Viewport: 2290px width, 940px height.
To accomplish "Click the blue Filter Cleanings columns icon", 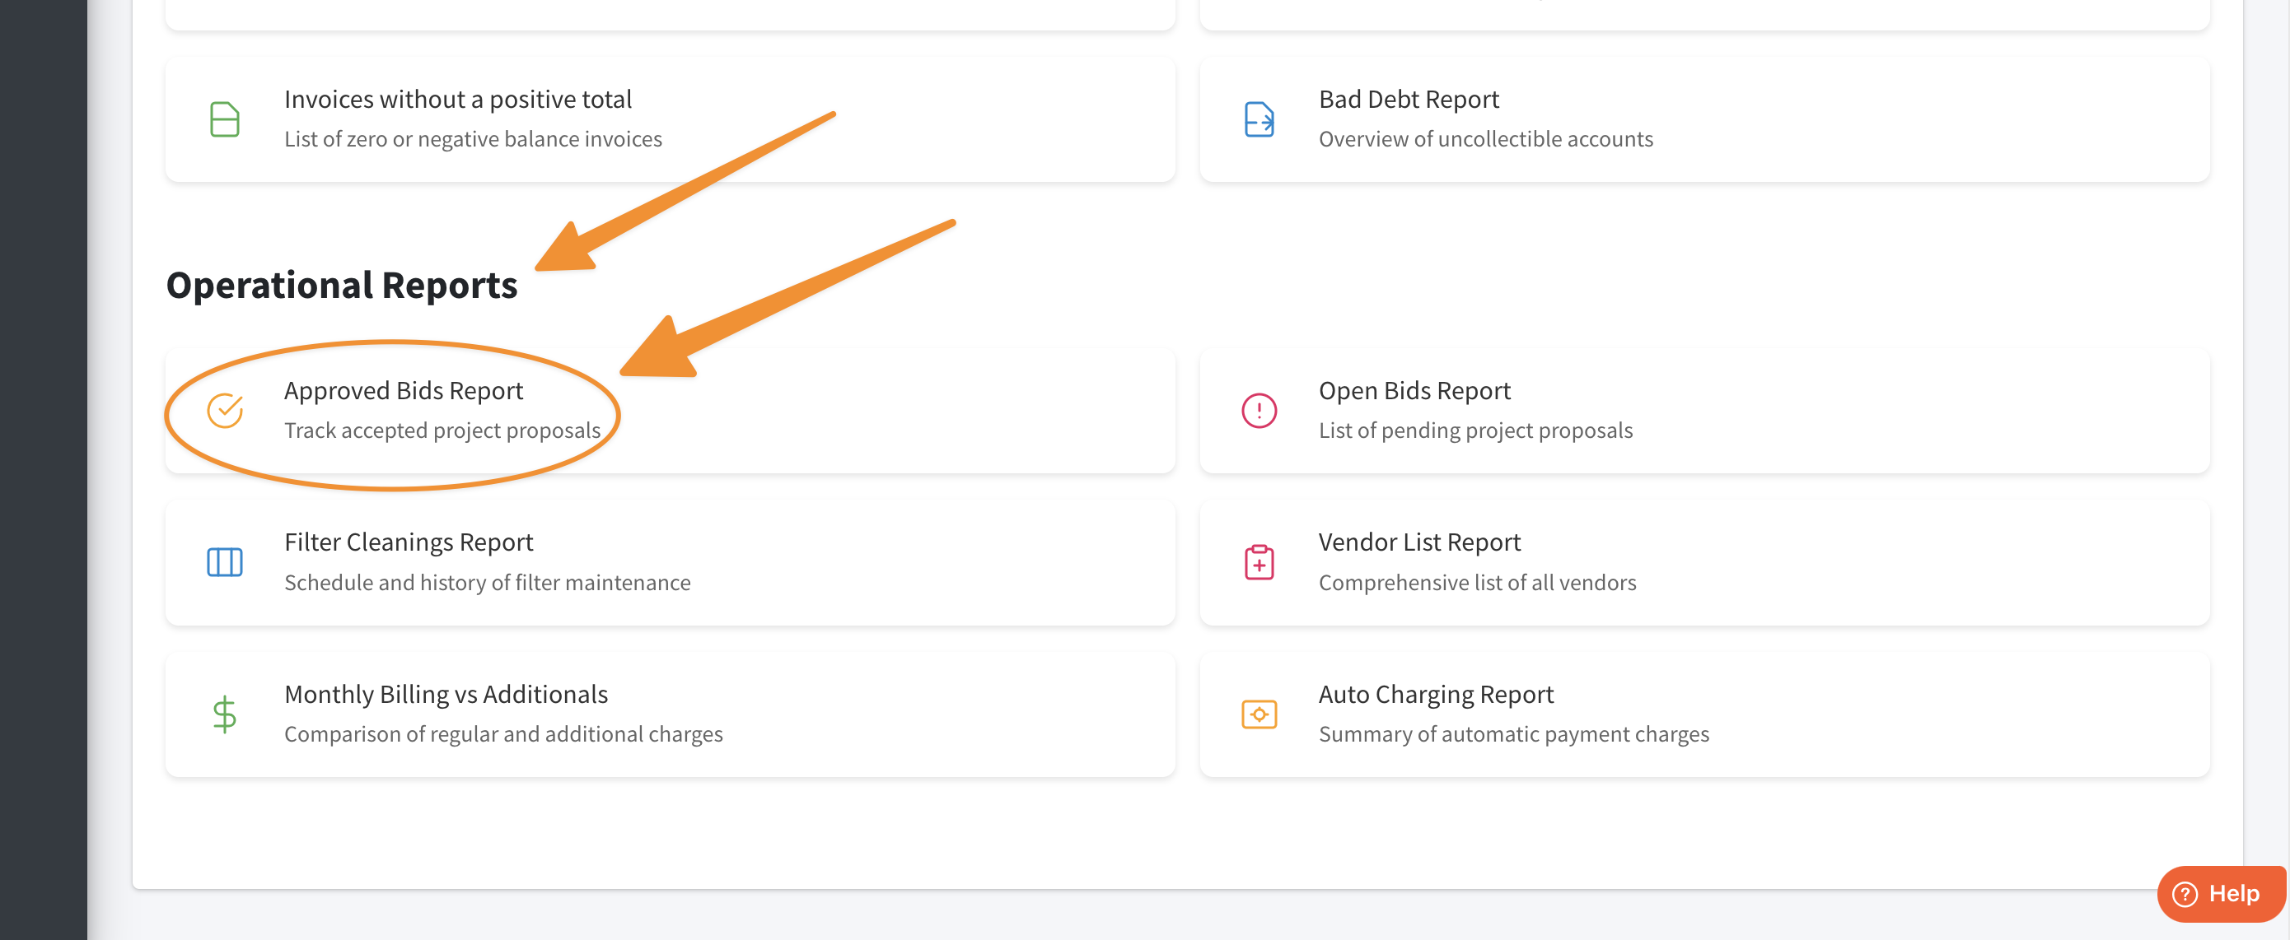I will (x=224, y=562).
